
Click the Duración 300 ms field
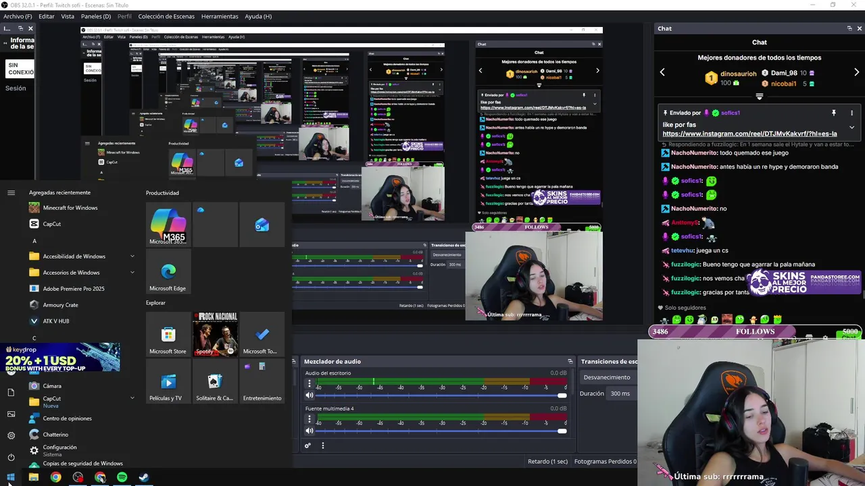click(622, 394)
